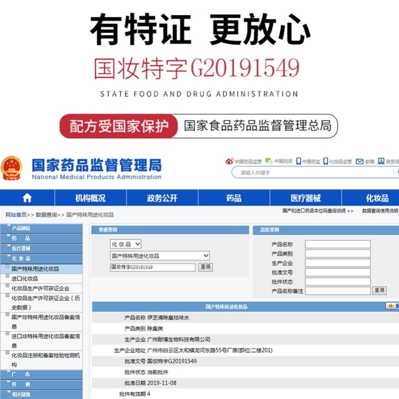This screenshot has height=399, width=399.
Task: Click the 生产企业 input field
Action: coord(338,263)
